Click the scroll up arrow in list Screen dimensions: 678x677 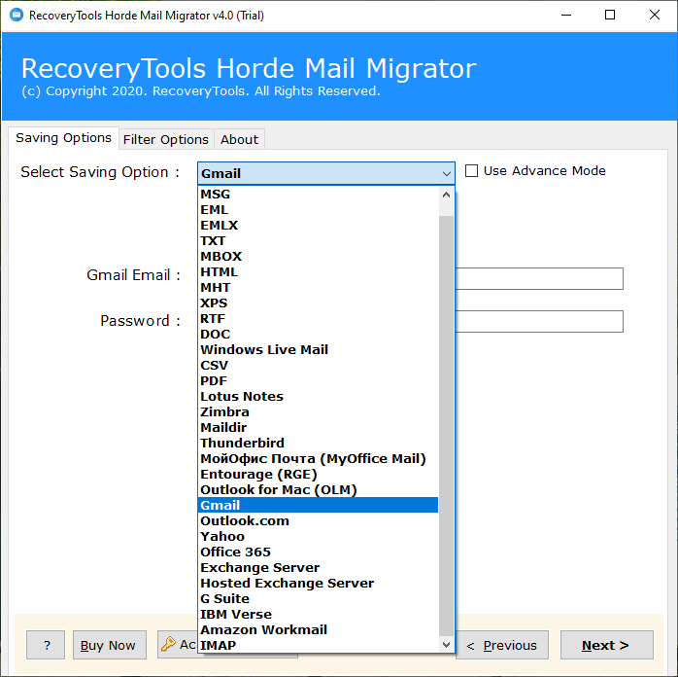[446, 196]
